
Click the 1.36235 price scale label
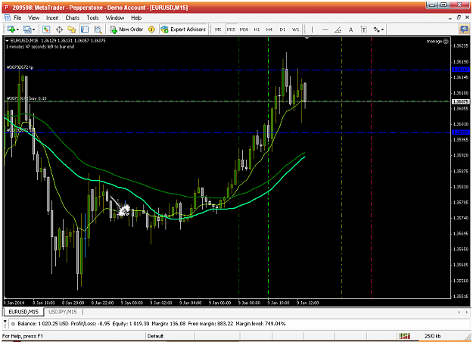coord(461,46)
